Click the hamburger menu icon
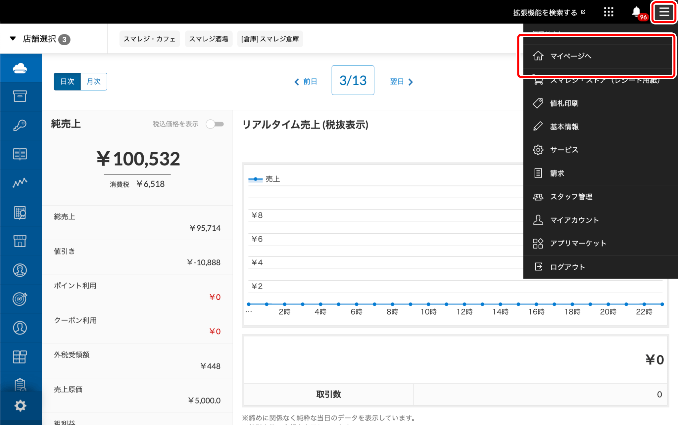Image resolution: width=678 pixels, height=425 pixels. [x=664, y=12]
